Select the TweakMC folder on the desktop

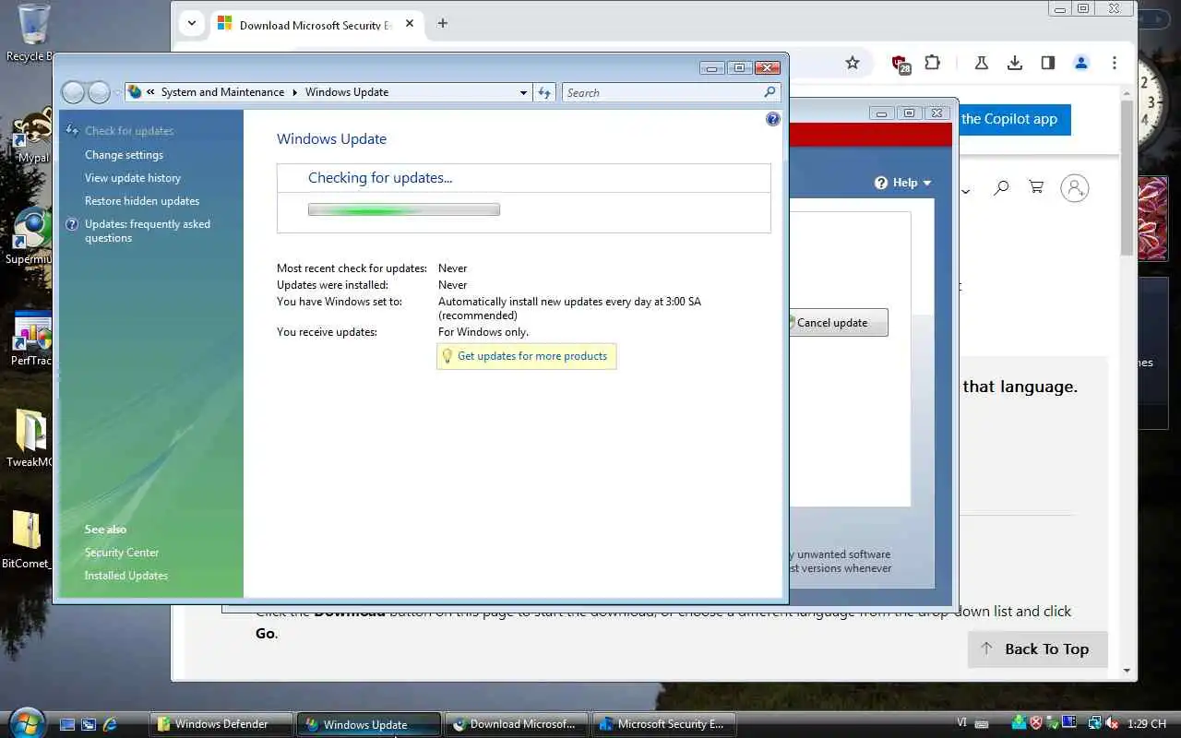pos(29,439)
